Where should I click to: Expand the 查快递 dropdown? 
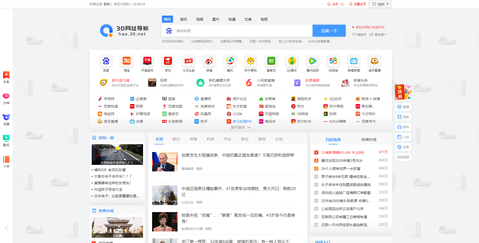[x=378, y=35]
